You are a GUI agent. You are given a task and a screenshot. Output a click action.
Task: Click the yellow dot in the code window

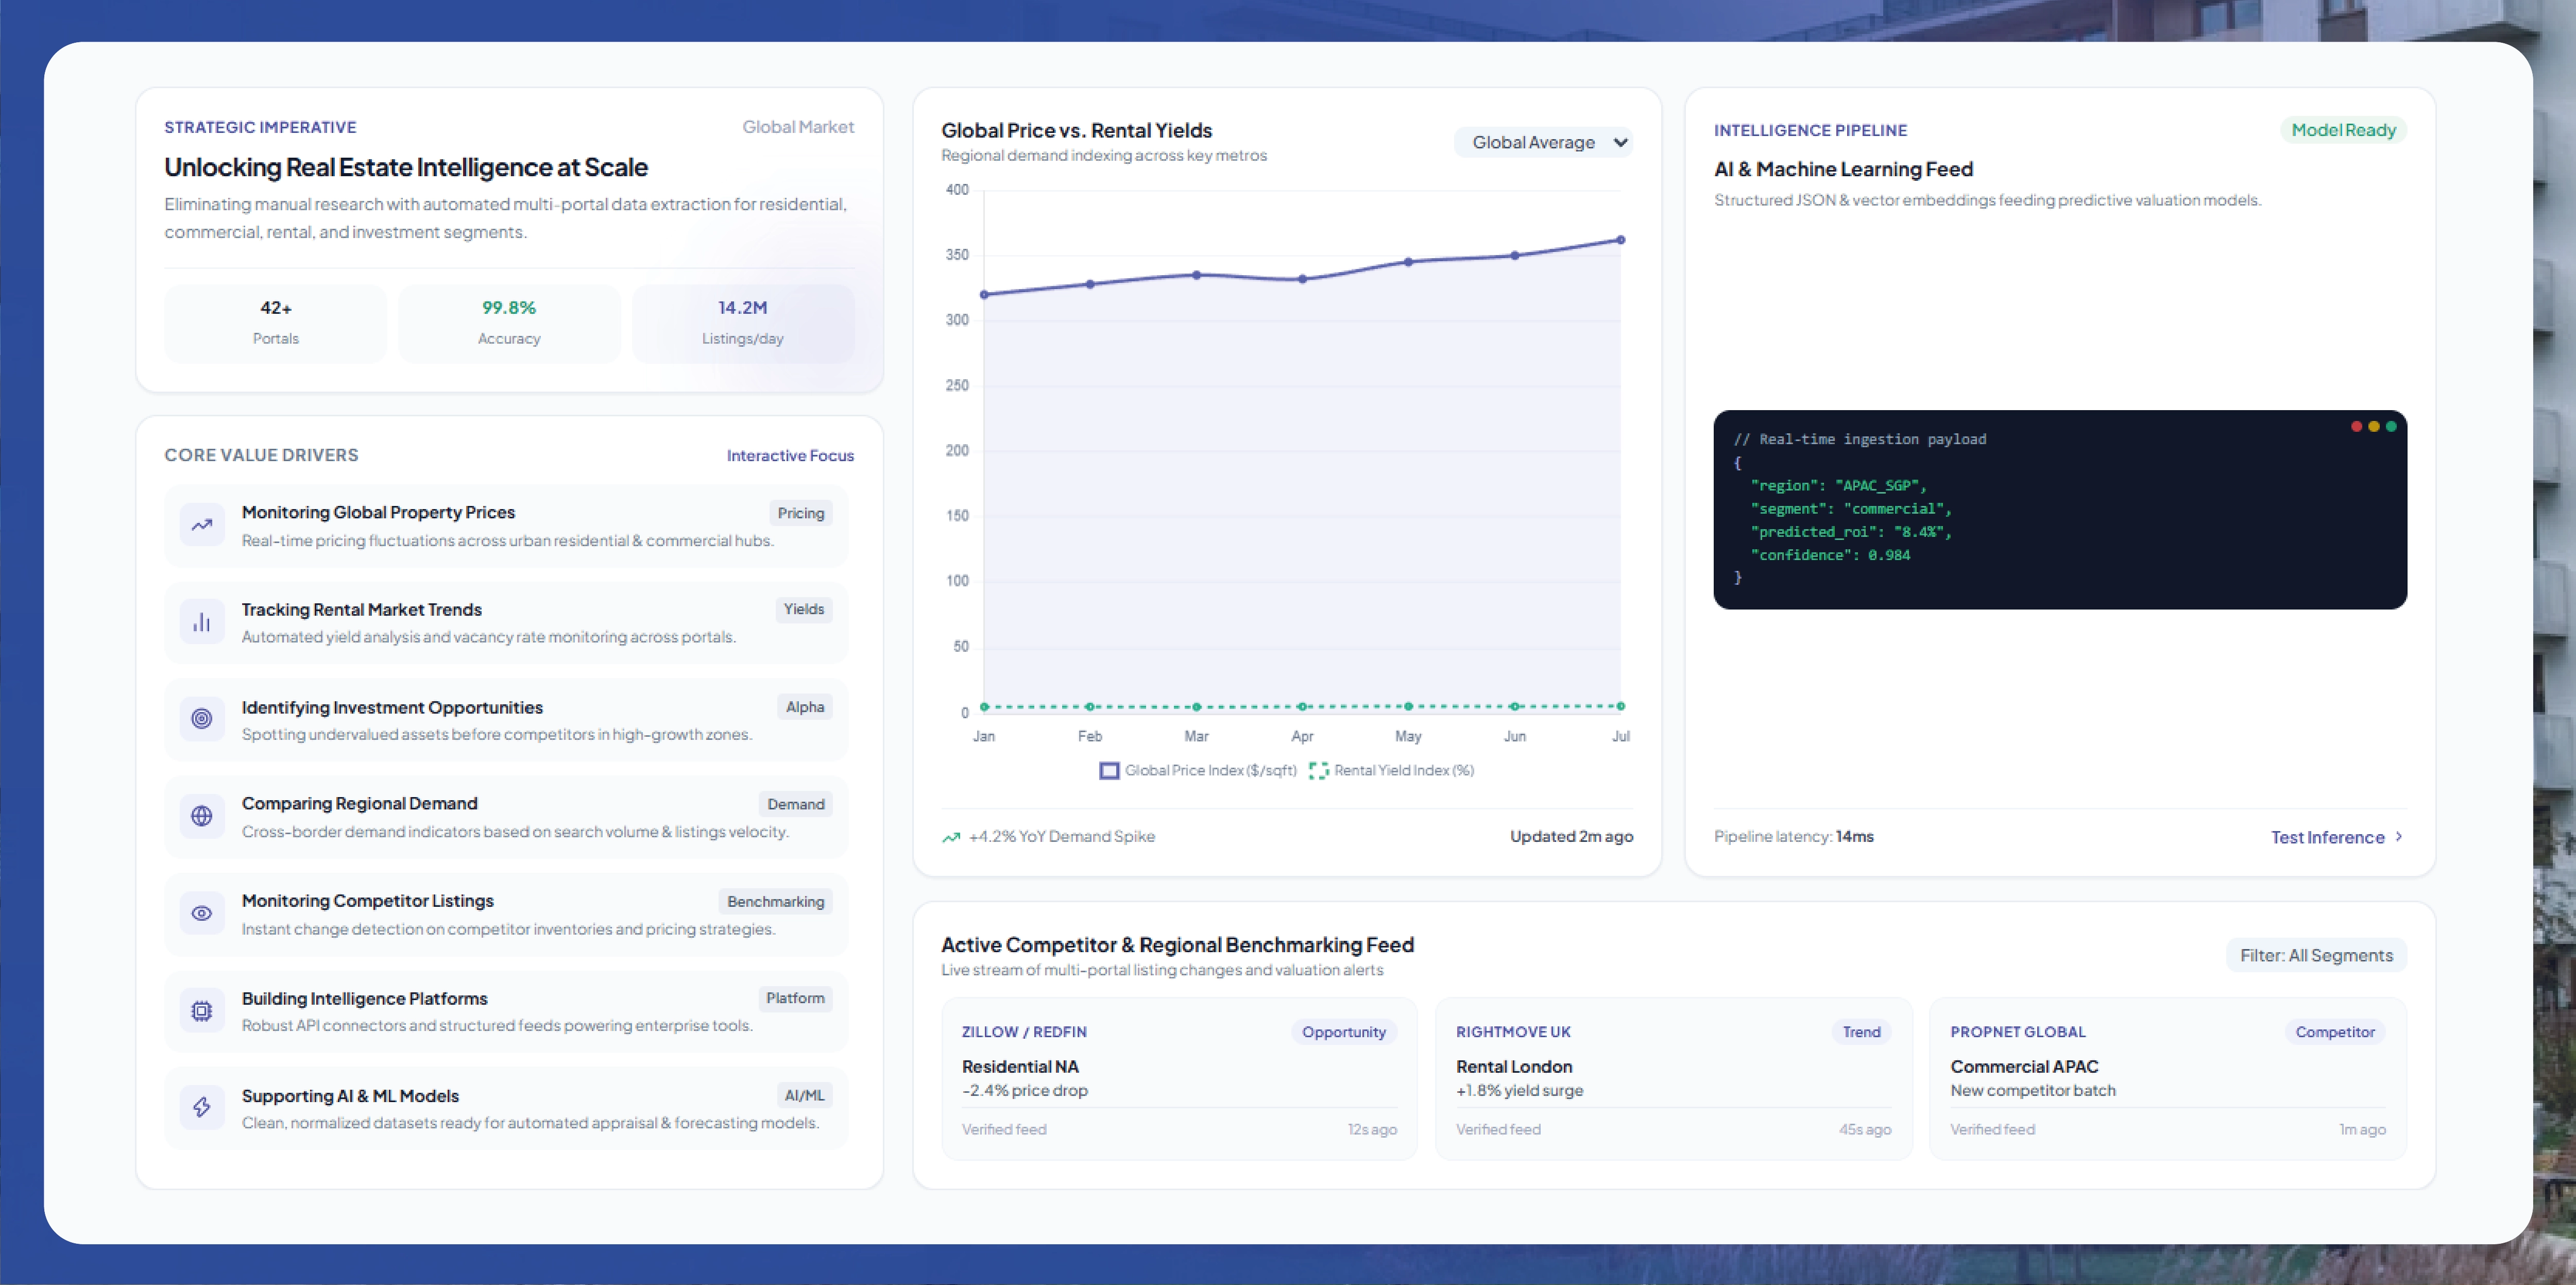2374,427
